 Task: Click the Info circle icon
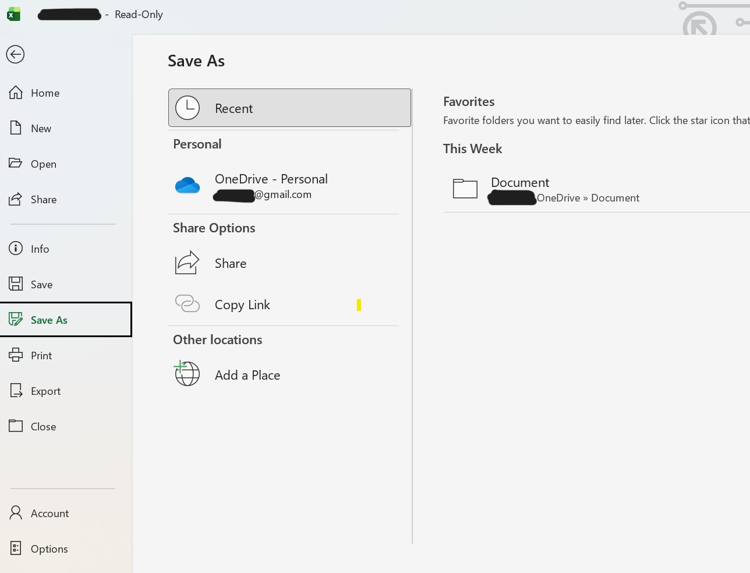pos(16,249)
